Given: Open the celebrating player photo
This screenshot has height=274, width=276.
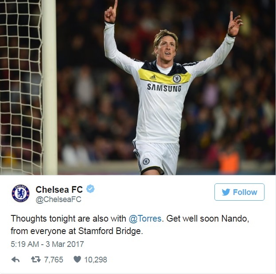Looking at the screenshot, I should coord(138,87).
